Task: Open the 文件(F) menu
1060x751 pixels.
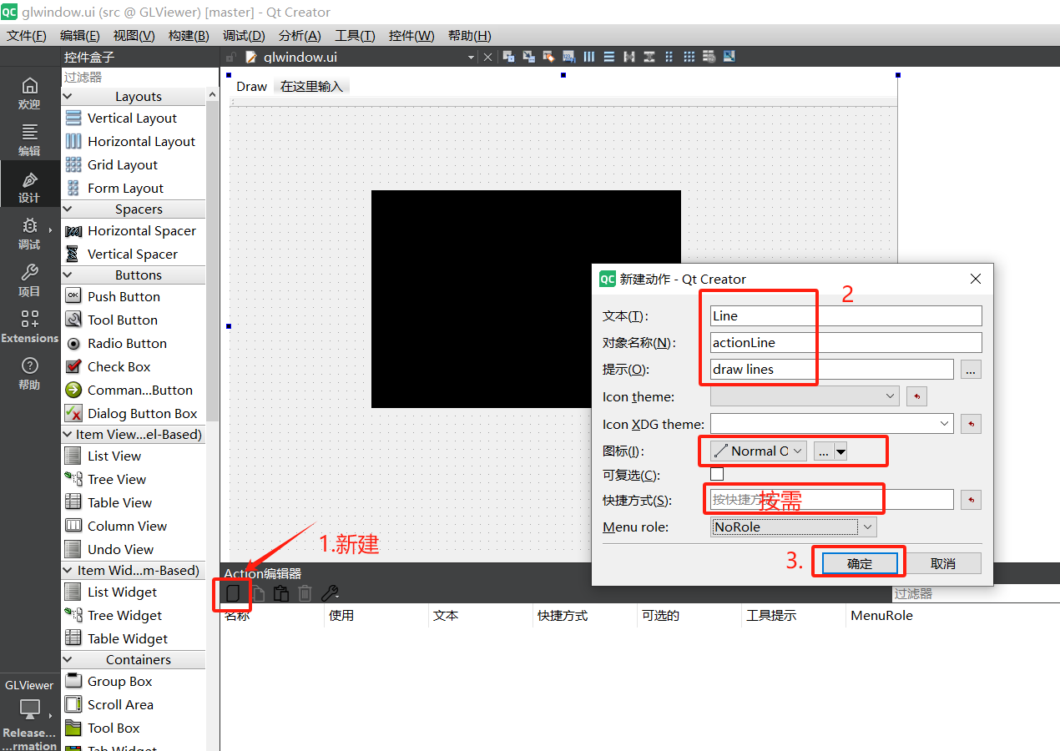Action: (27, 35)
